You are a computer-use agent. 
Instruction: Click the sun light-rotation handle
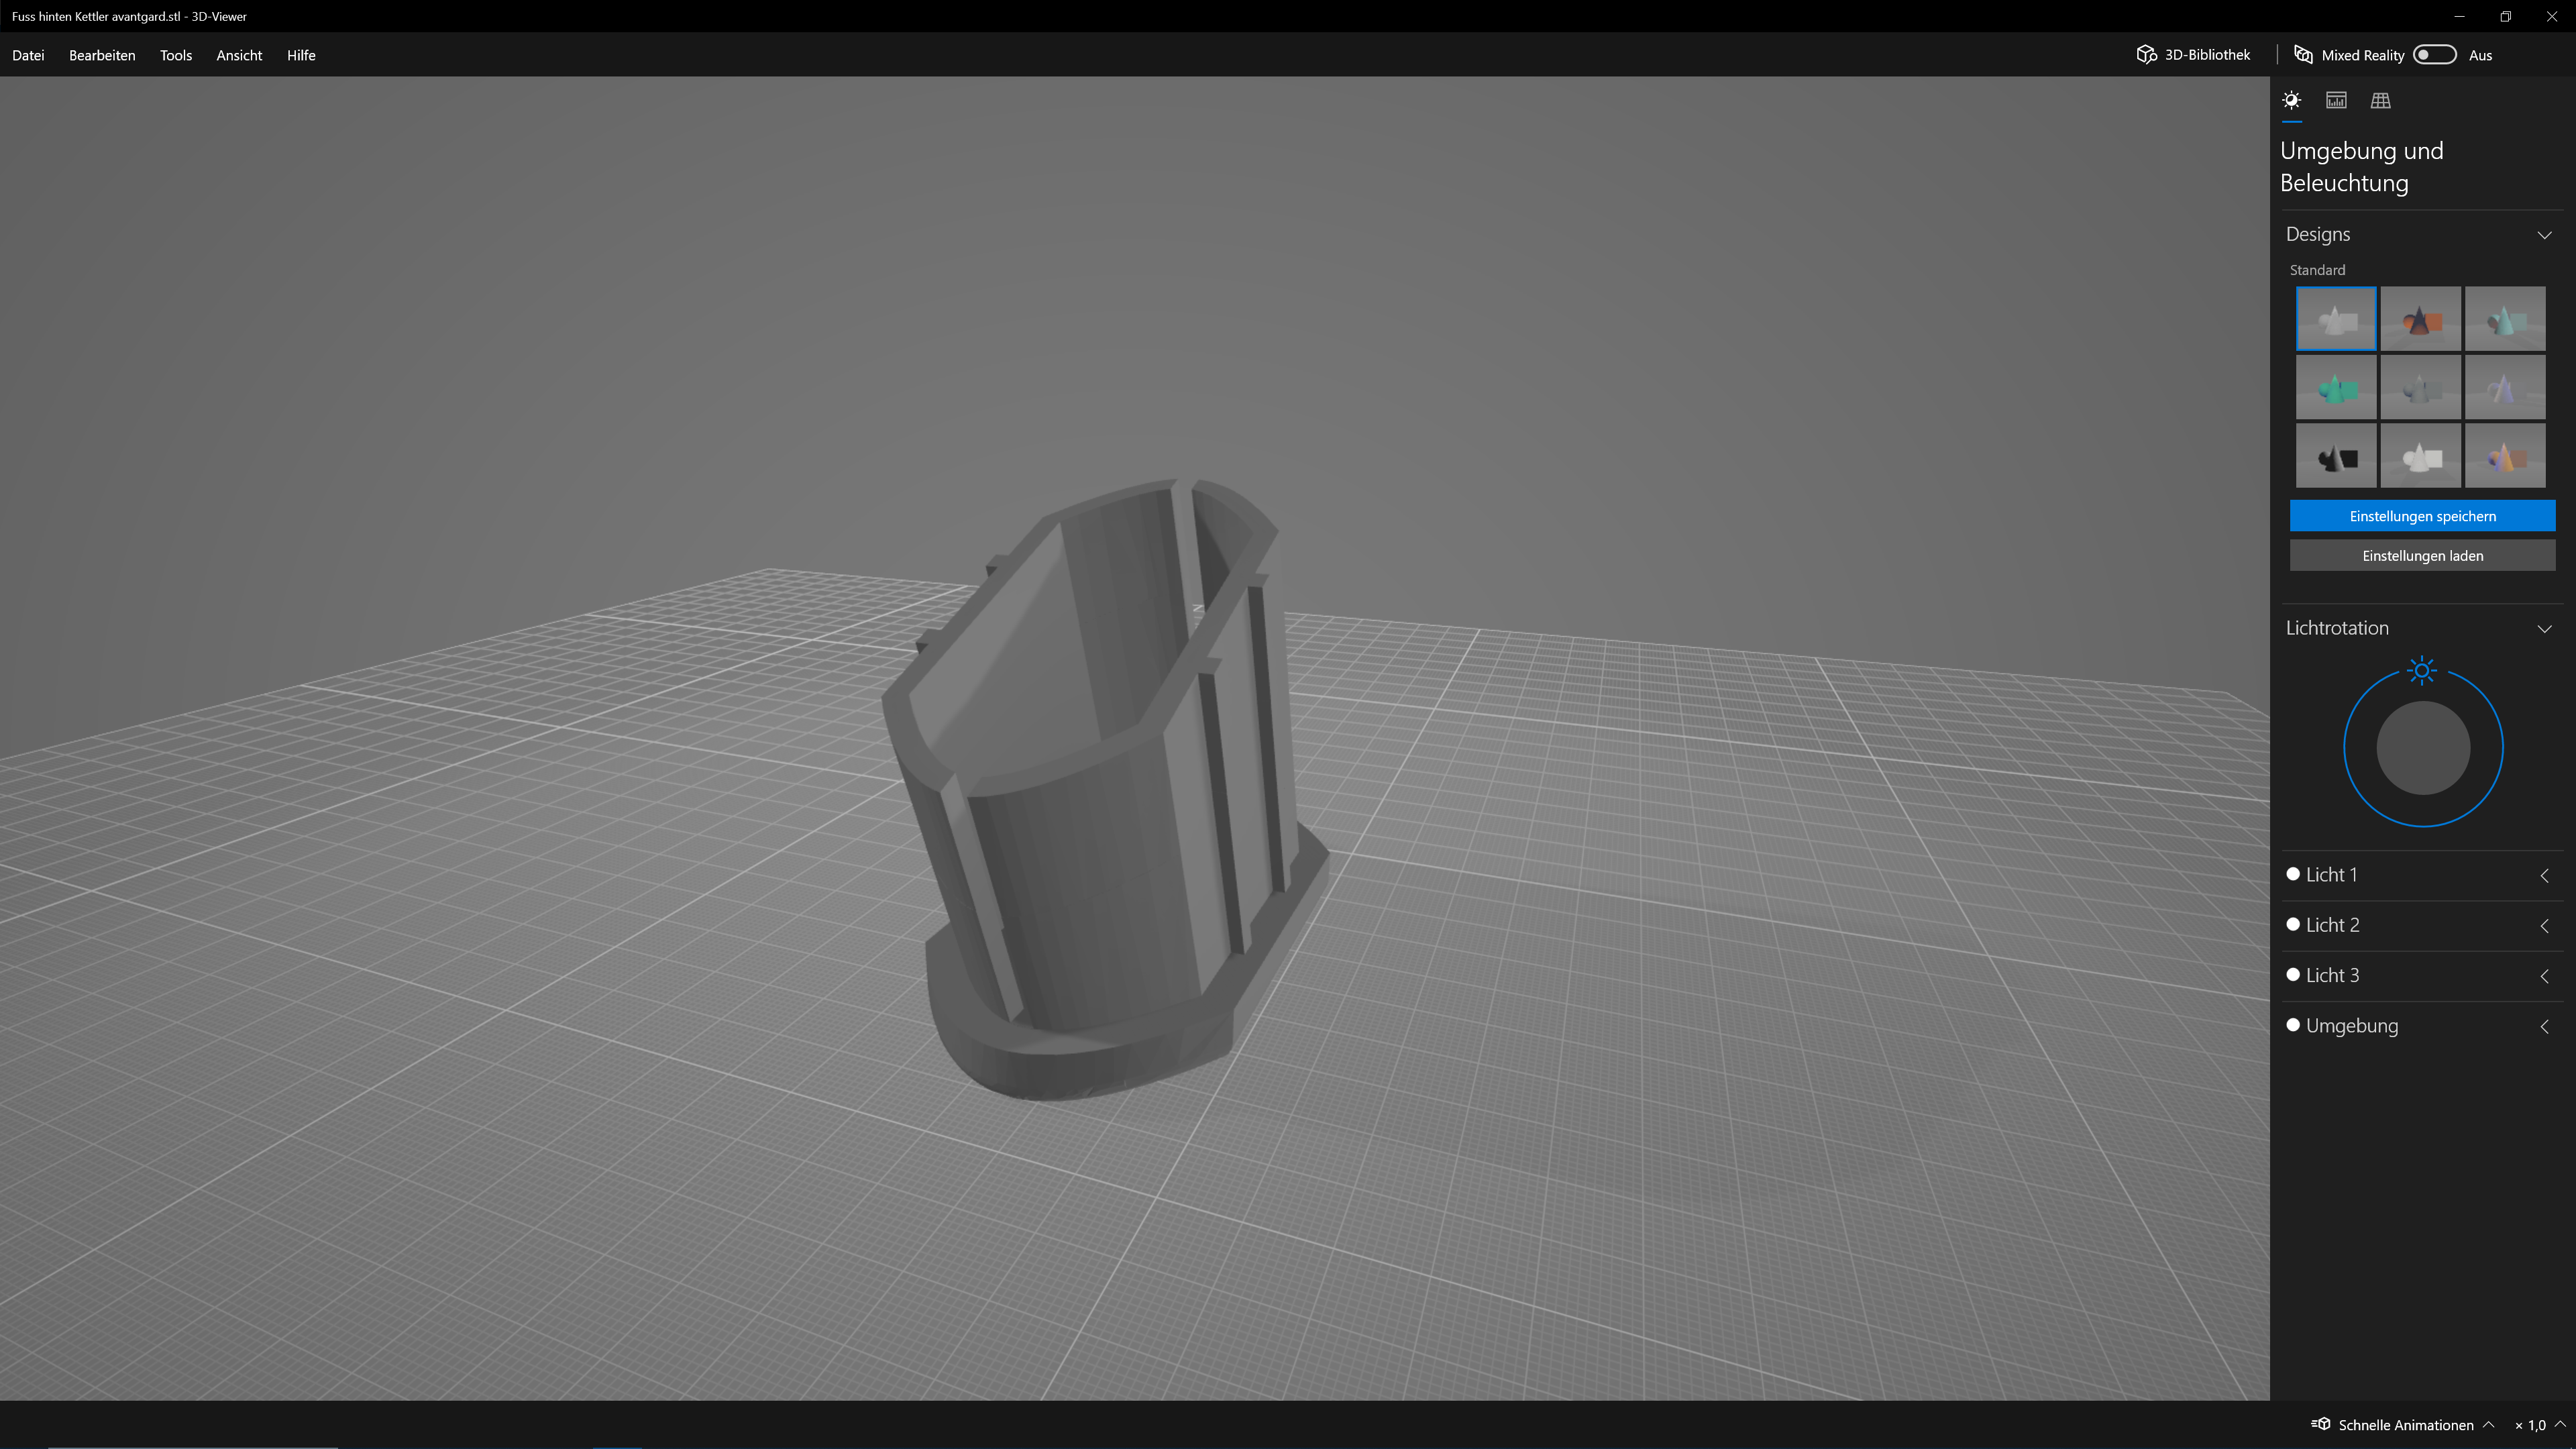2422,670
